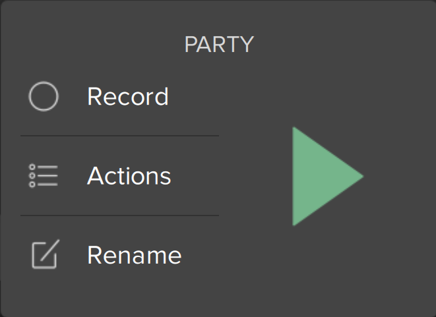Play the PARTY scene with the green arrow
436x317 pixels.
pyautogui.click(x=322, y=176)
